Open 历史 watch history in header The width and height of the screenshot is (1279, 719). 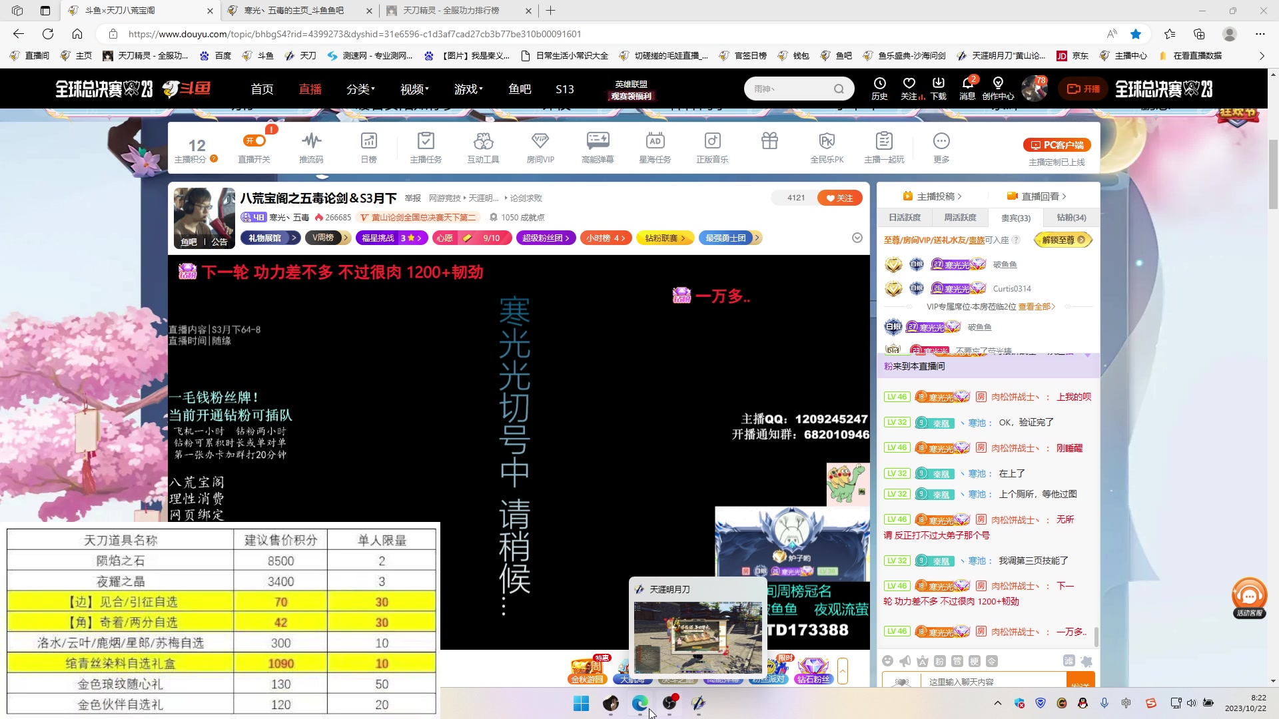[x=879, y=89]
